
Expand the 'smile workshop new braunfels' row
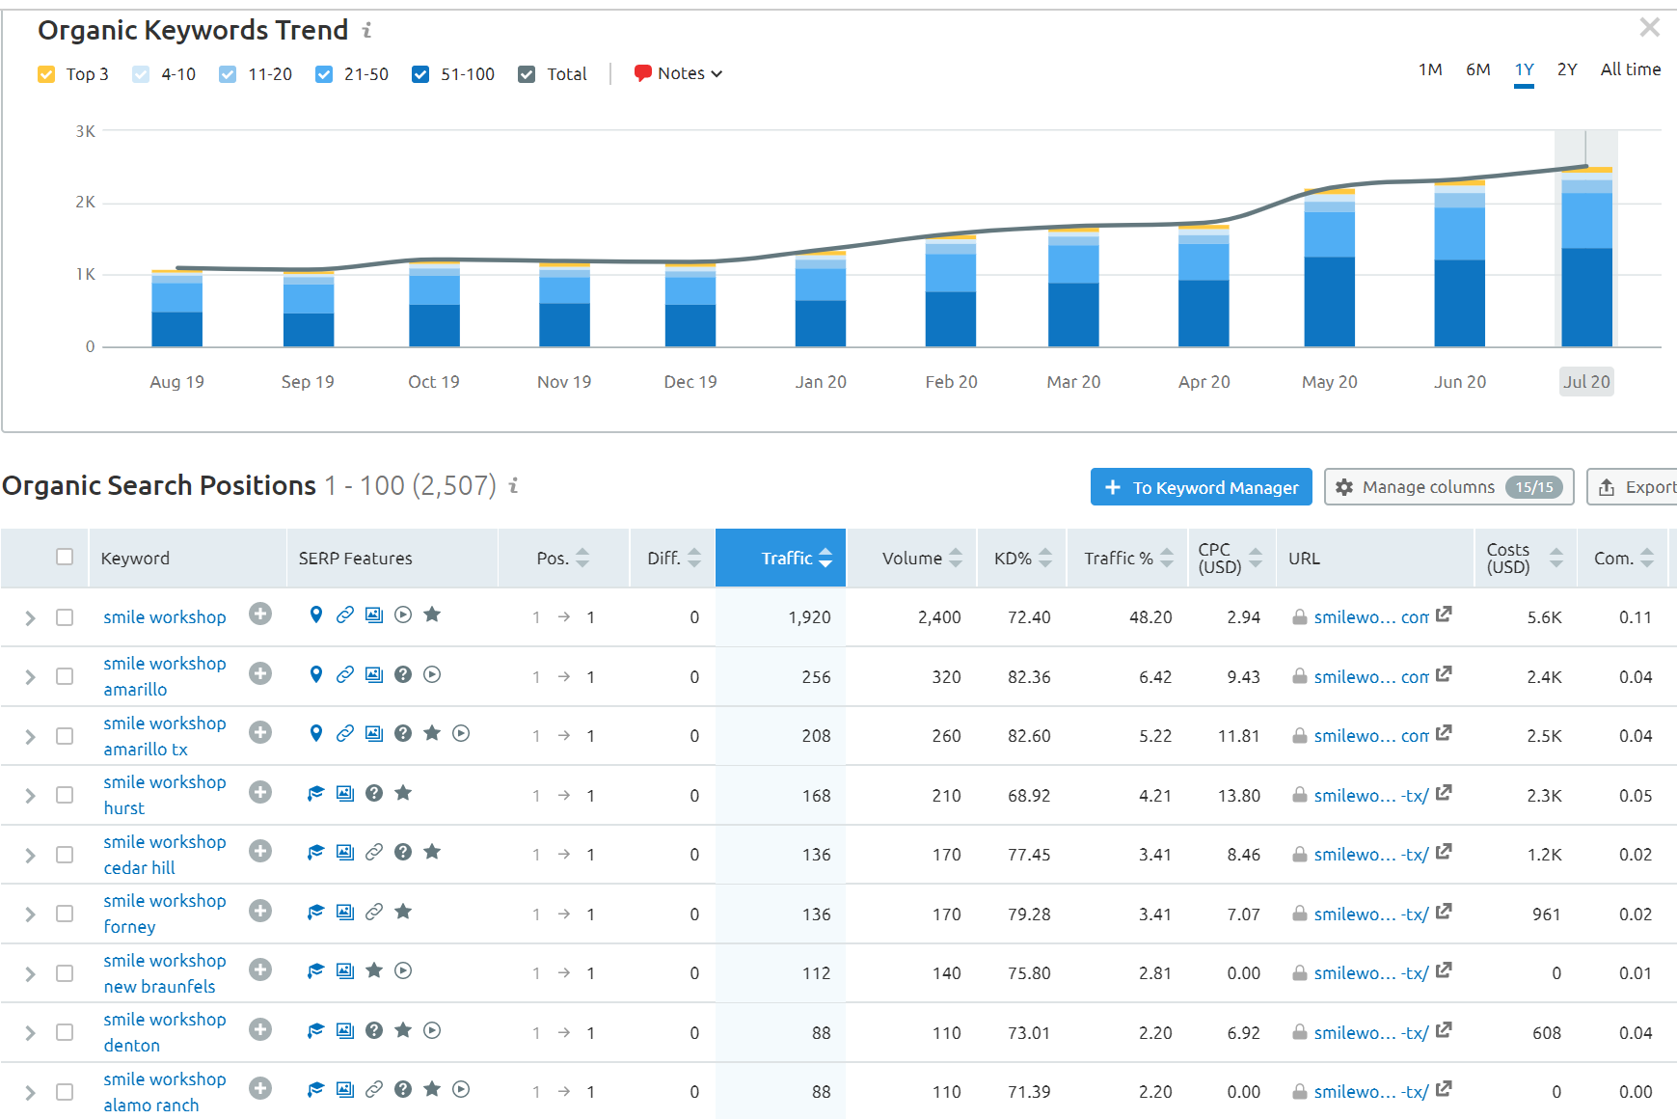tap(30, 973)
